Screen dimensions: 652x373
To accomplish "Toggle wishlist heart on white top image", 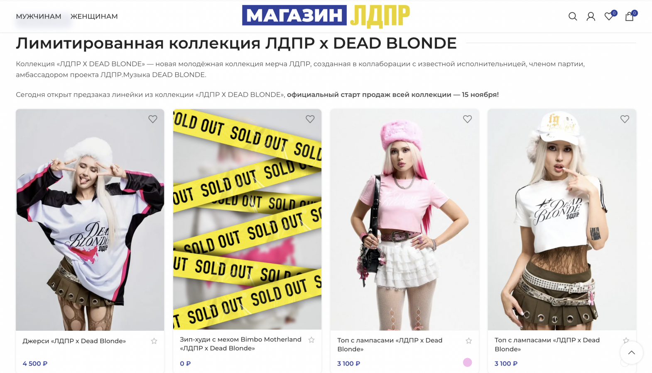I will [x=625, y=119].
